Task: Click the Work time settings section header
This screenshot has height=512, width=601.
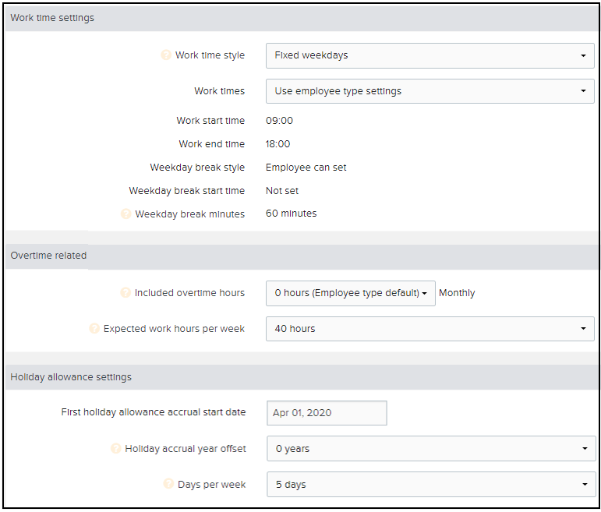Action: pyautogui.click(x=52, y=18)
